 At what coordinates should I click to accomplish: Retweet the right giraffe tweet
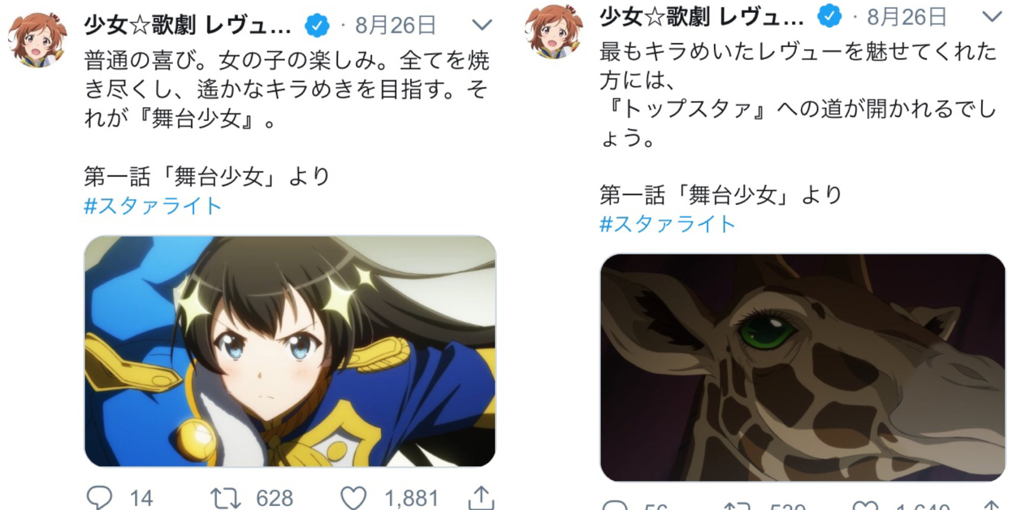[737, 506]
